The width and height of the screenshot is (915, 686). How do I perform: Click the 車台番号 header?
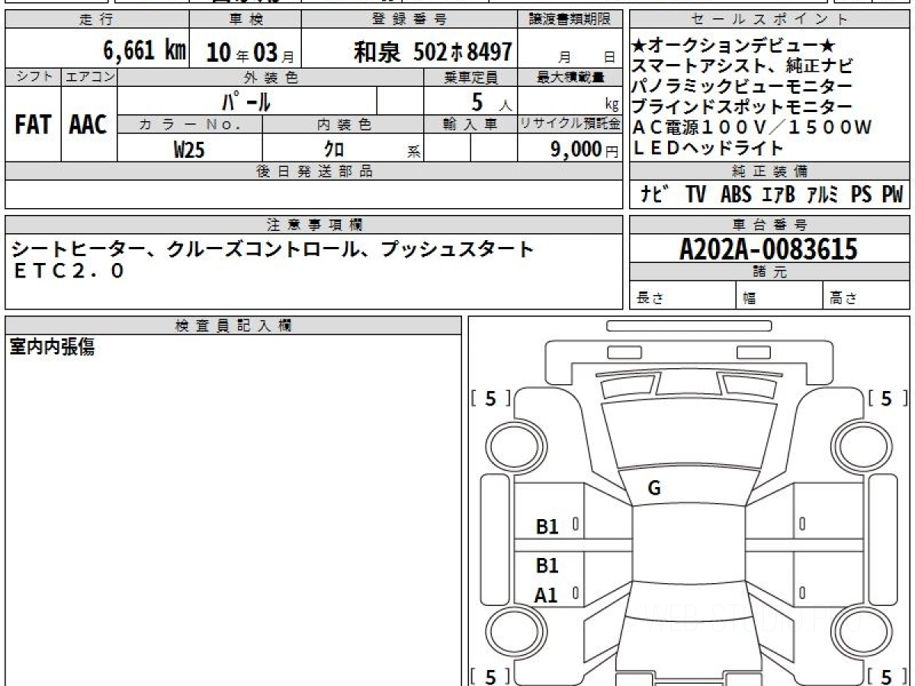(x=770, y=225)
